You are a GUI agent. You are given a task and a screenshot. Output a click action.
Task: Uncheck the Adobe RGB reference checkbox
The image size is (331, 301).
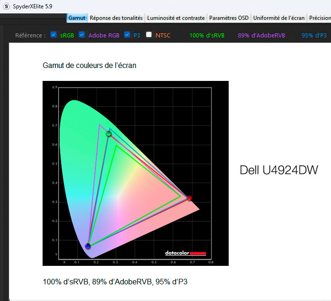coord(81,35)
